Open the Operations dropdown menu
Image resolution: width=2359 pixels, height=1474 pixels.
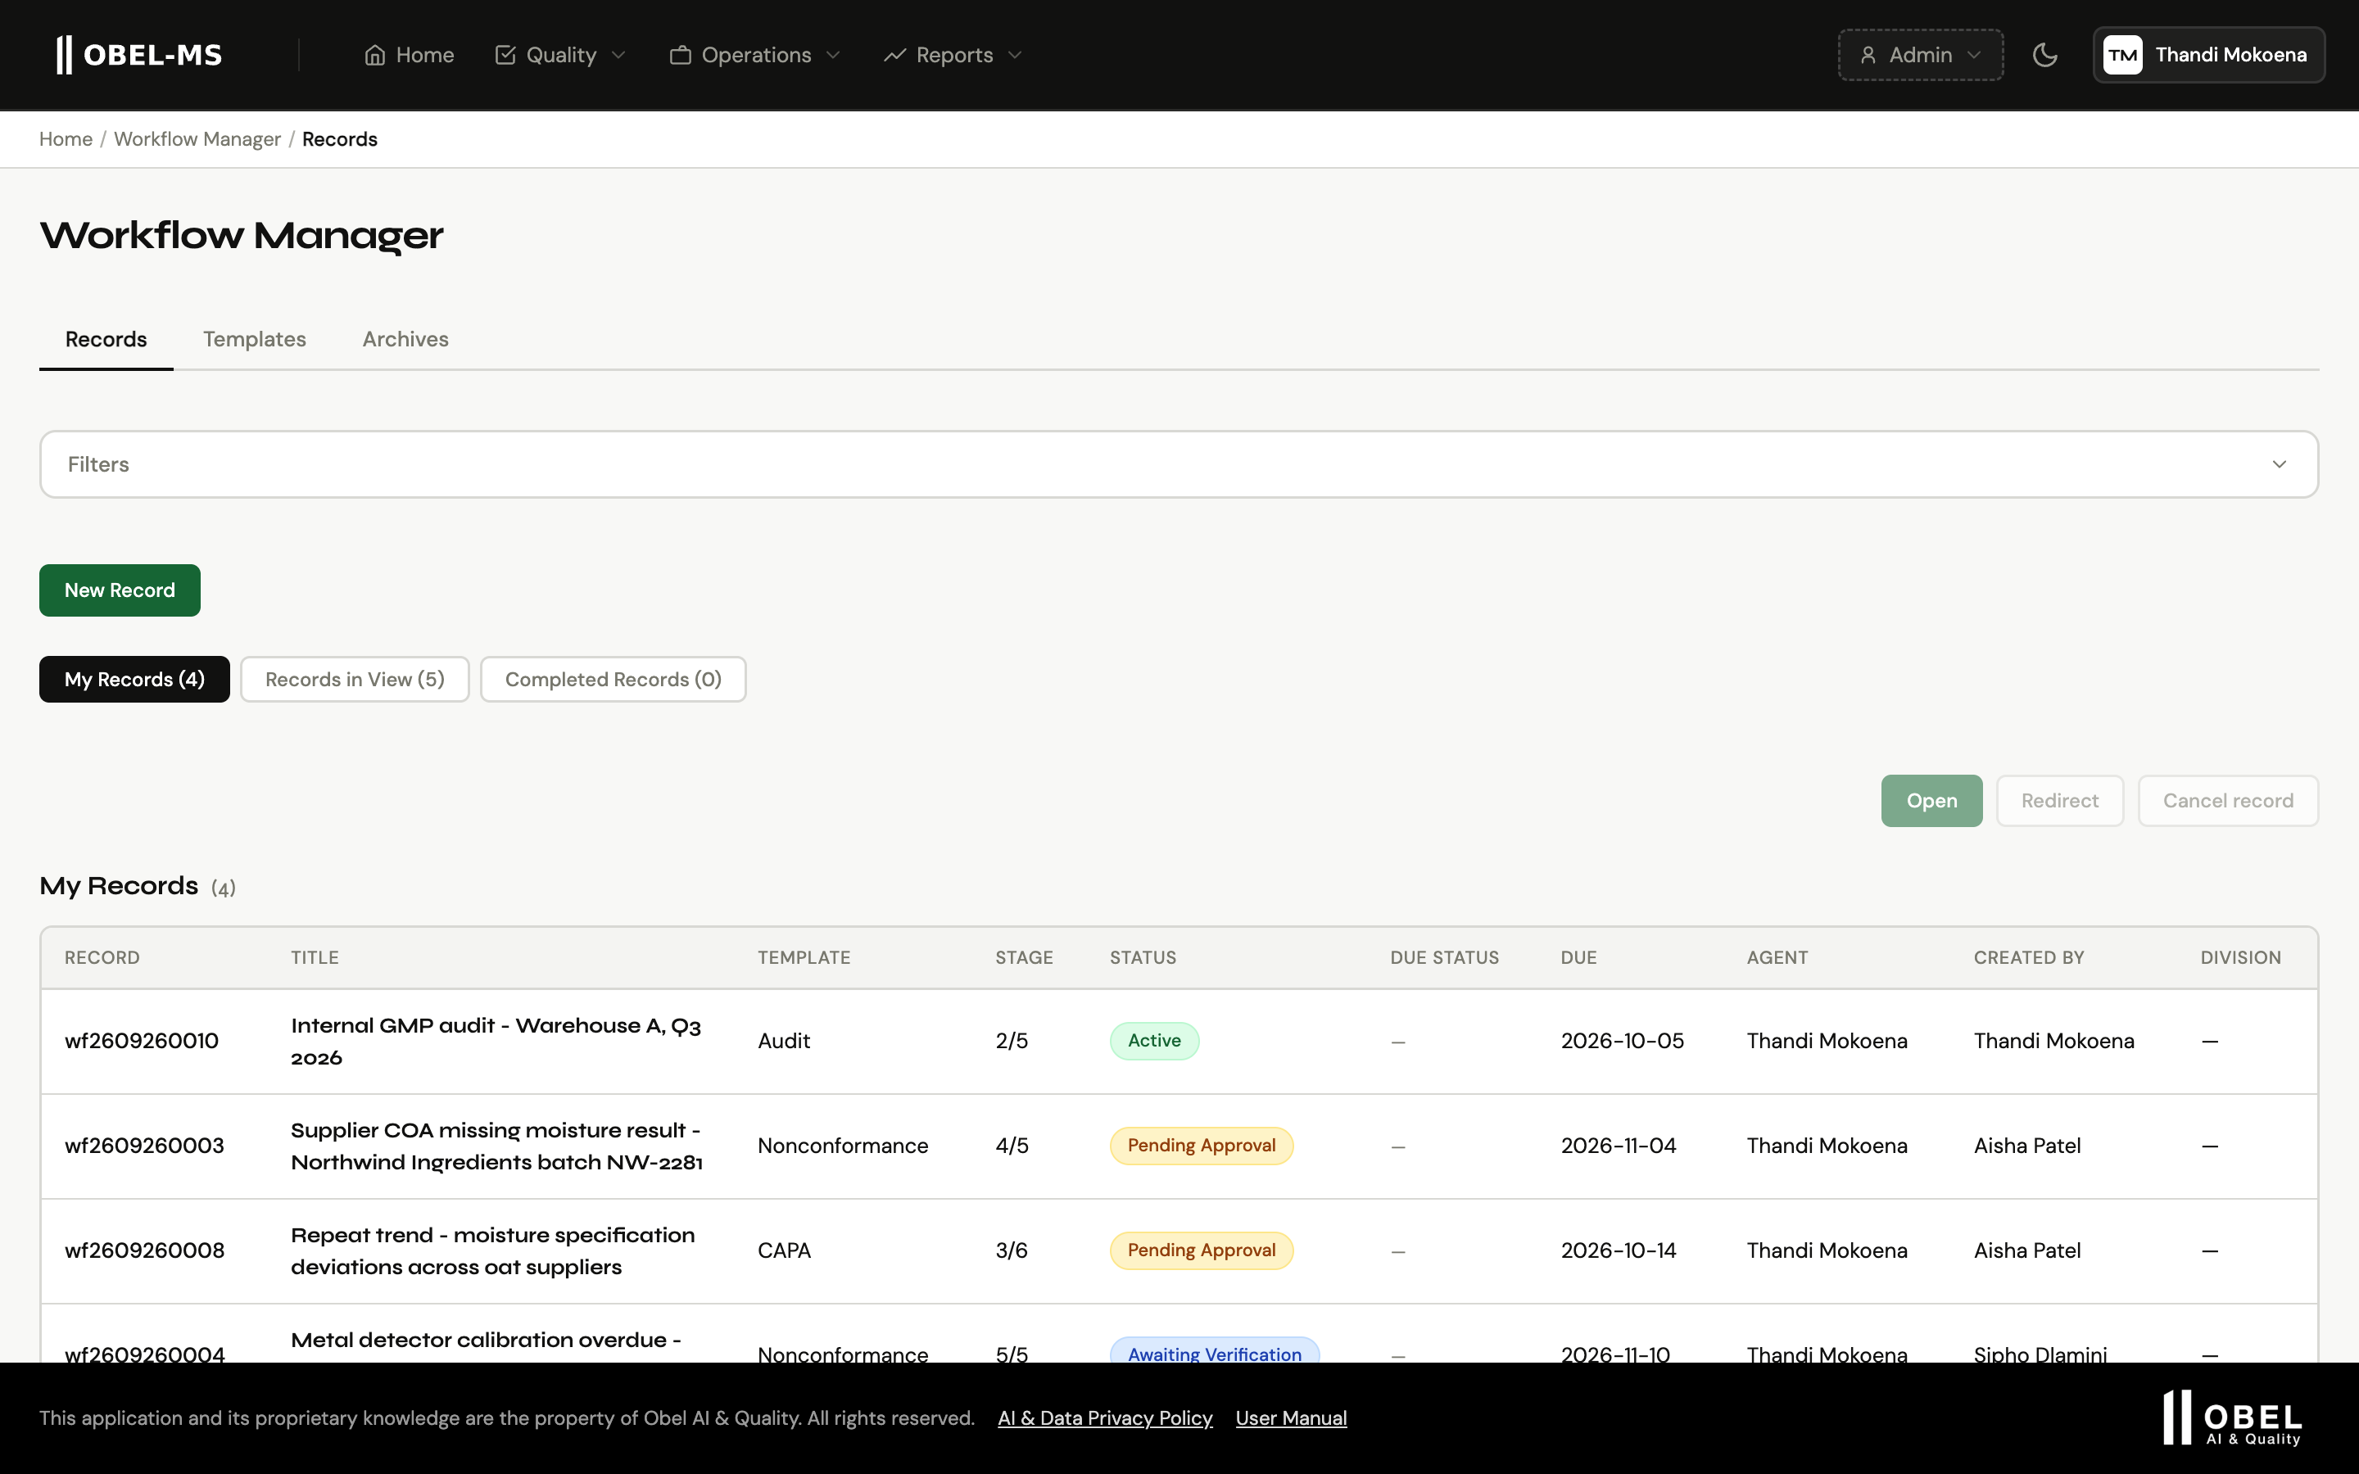[755, 55]
